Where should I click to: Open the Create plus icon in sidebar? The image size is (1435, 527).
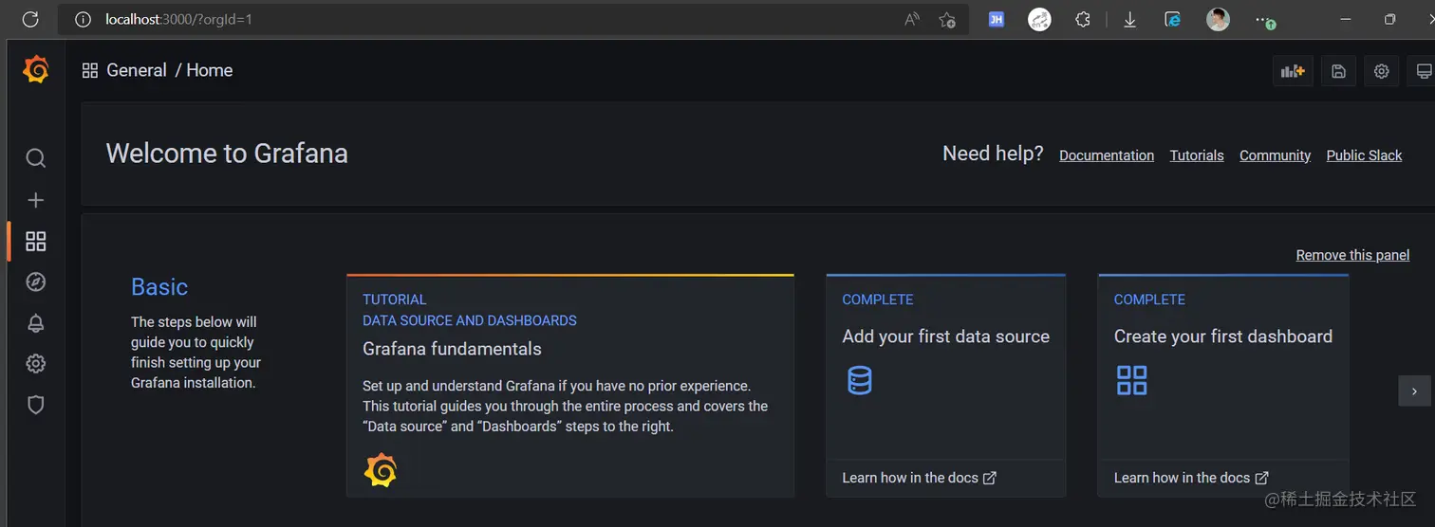[x=35, y=200]
